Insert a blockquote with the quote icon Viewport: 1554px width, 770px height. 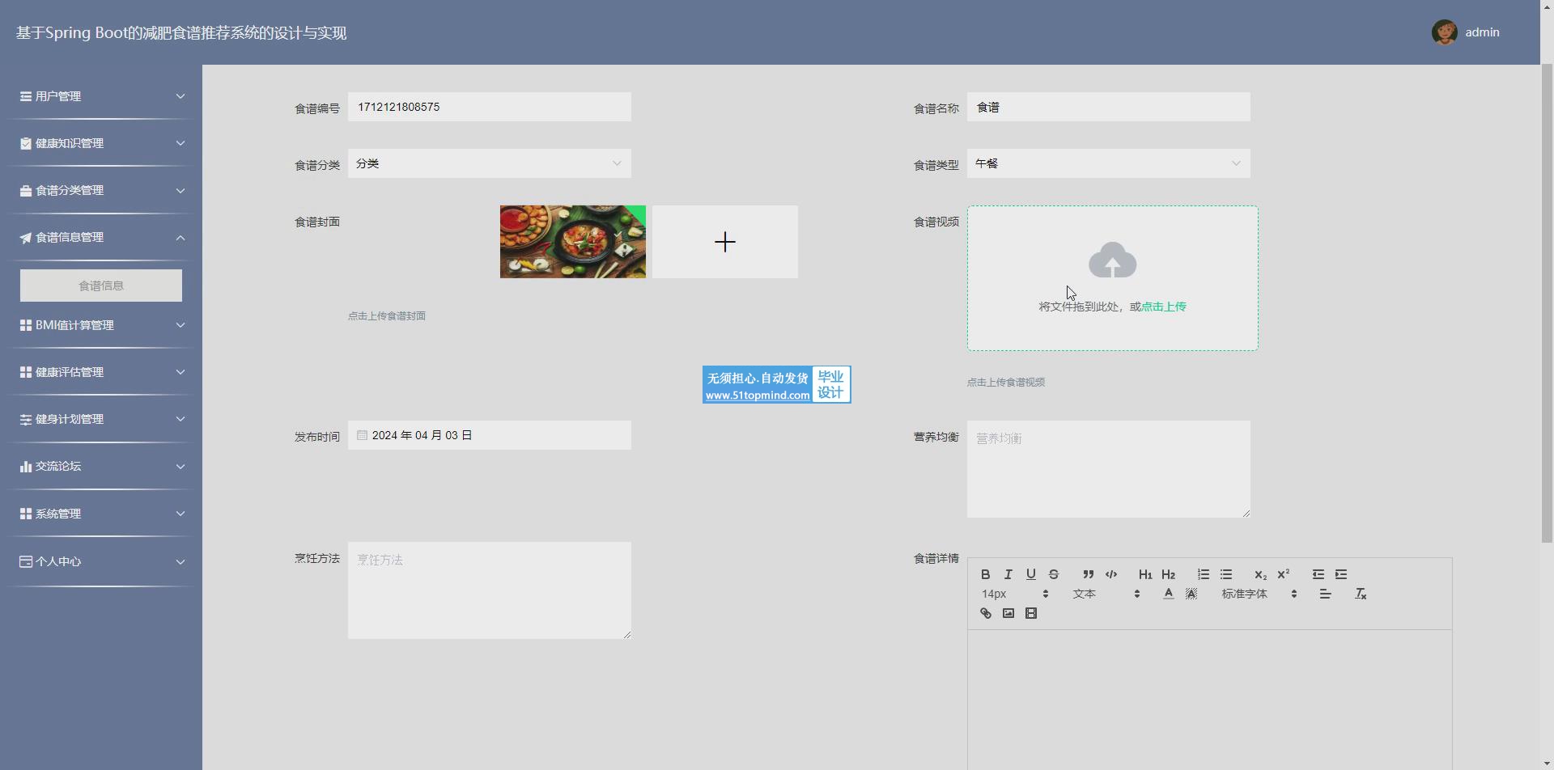pyautogui.click(x=1089, y=574)
